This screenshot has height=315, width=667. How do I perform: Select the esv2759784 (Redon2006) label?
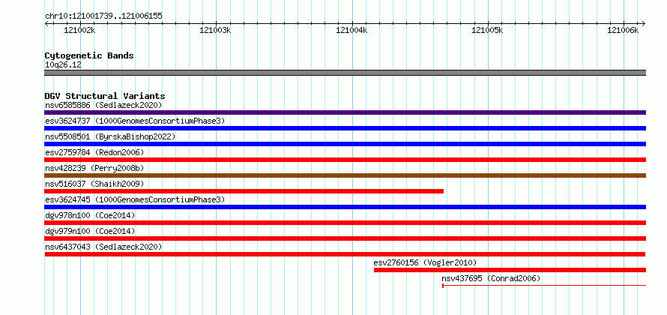(x=94, y=152)
